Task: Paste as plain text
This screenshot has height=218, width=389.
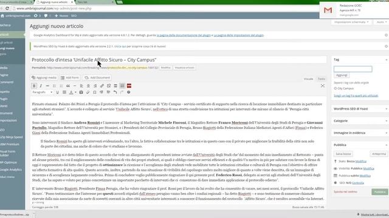Action: 81,92
